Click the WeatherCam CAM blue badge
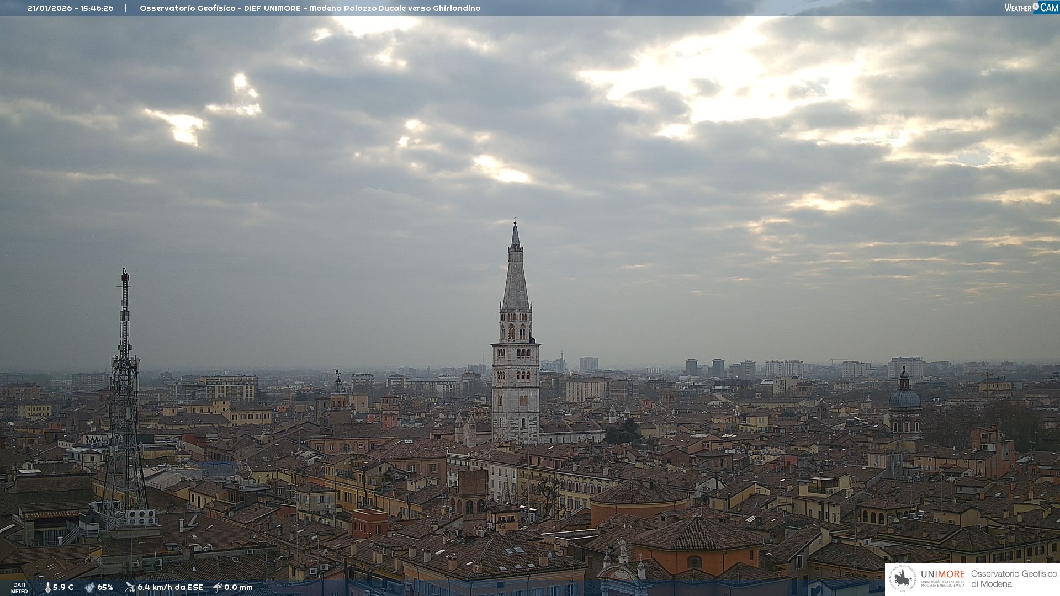 (x=1049, y=7)
